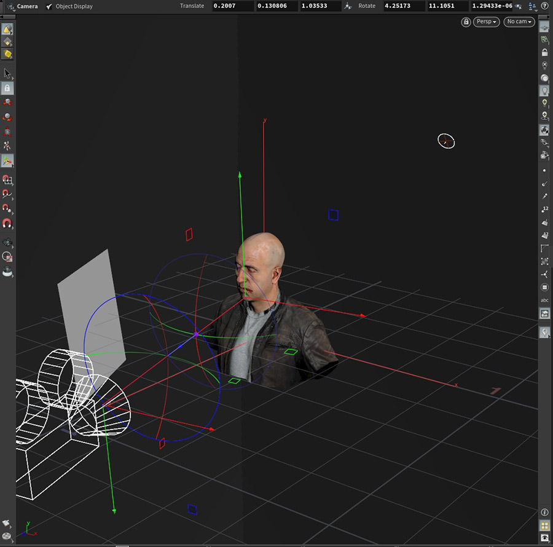Activate the Select arrow tool
This screenshot has height=547, width=553.
coord(7,73)
